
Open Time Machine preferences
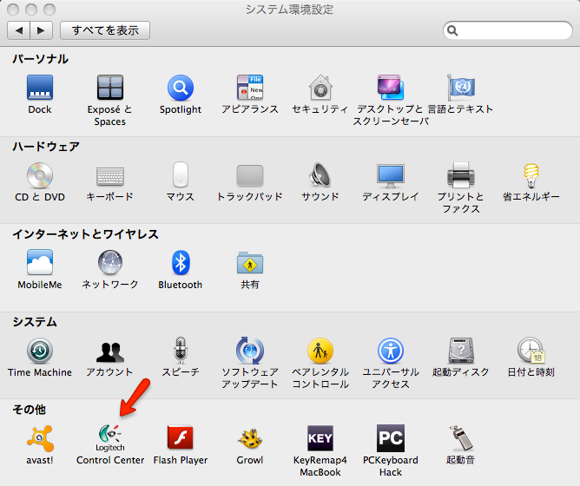pos(40,351)
